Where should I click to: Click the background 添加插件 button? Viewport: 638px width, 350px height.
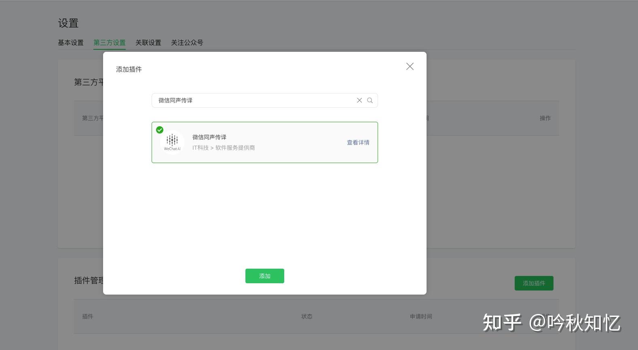coord(534,283)
